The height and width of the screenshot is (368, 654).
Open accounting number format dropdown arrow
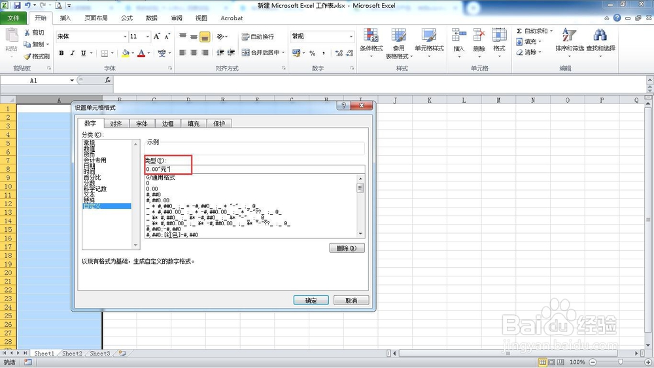pos(303,53)
